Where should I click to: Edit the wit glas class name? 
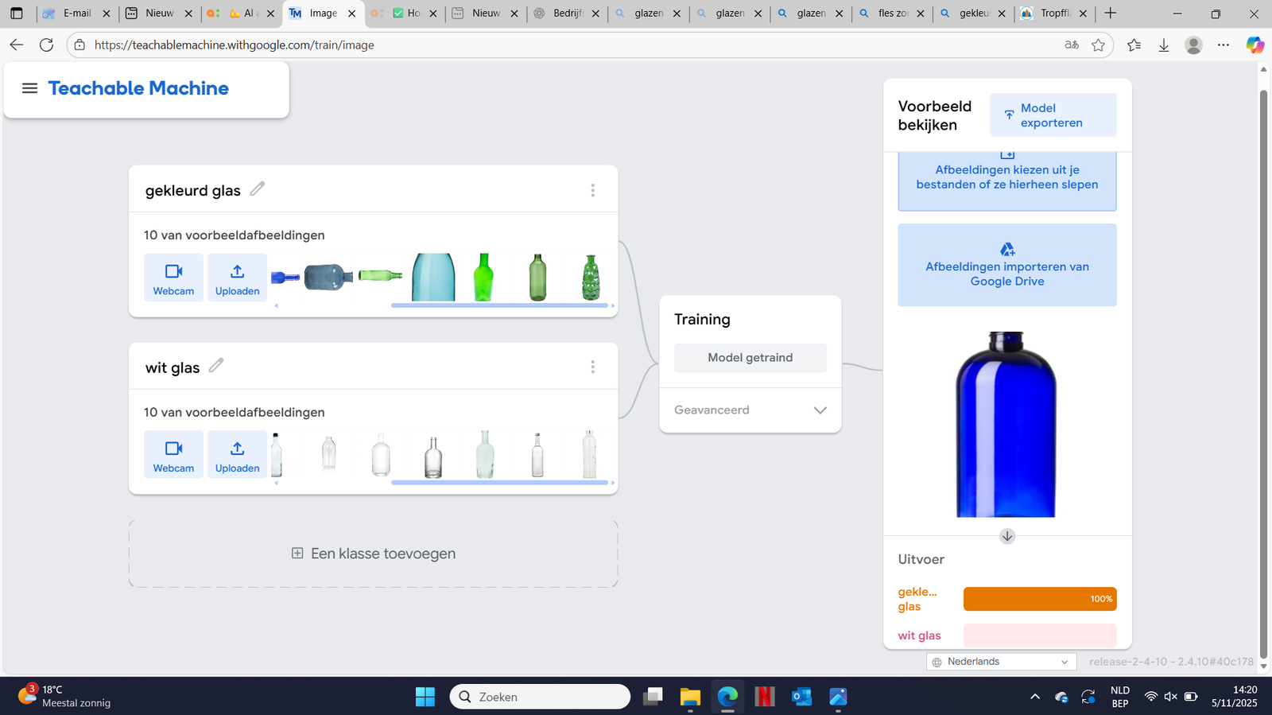215,366
